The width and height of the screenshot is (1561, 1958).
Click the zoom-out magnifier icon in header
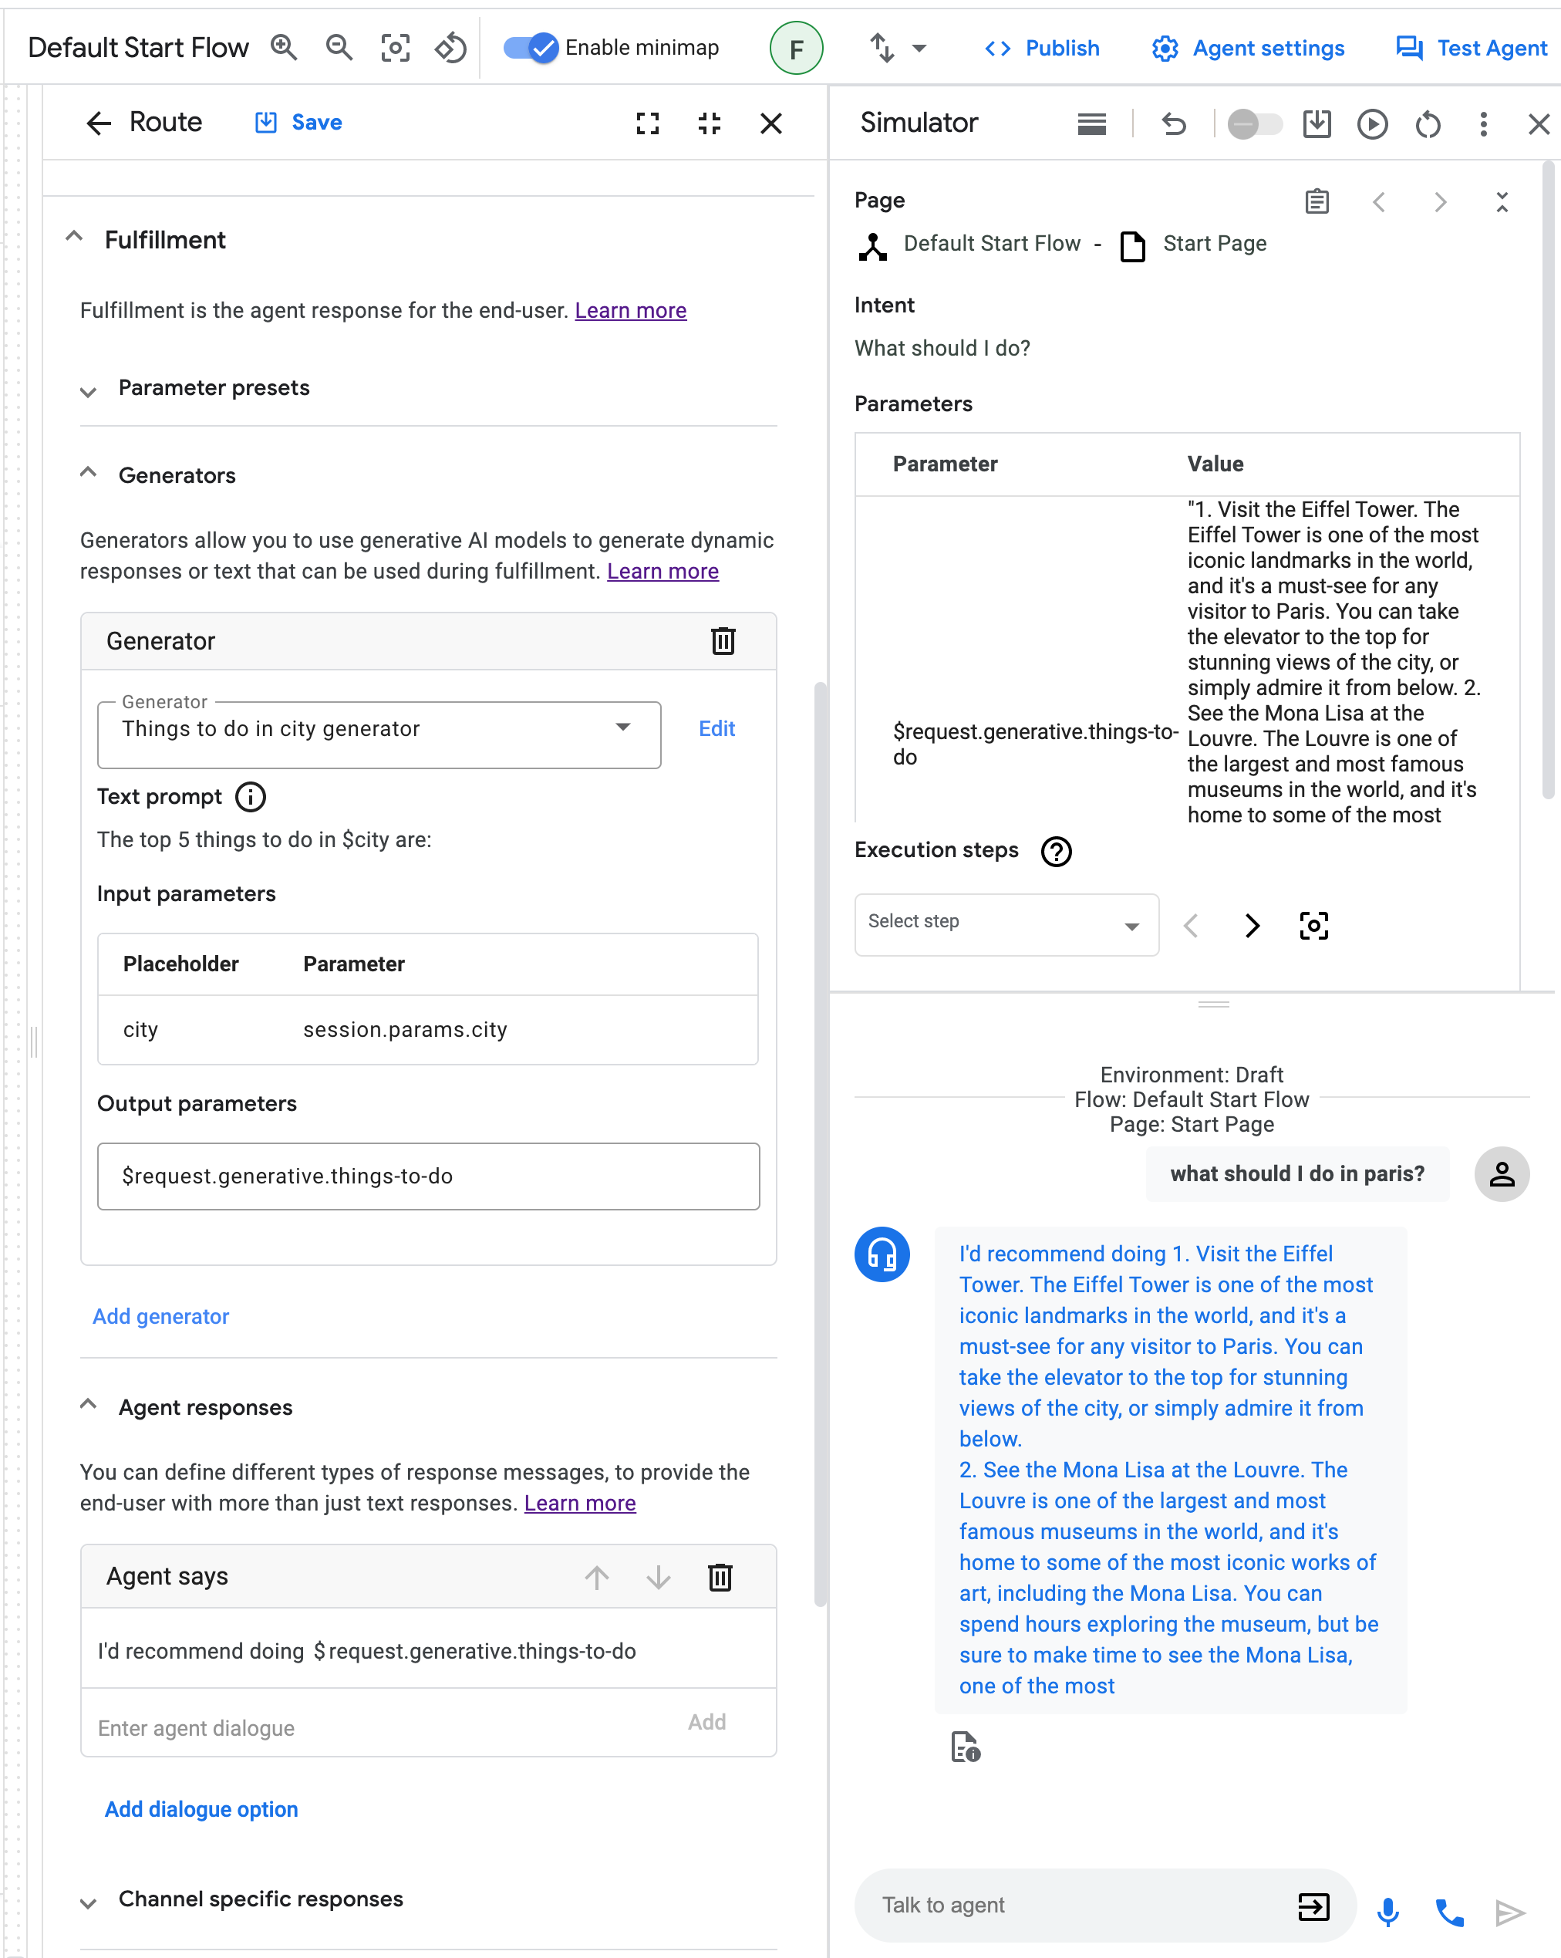[338, 46]
